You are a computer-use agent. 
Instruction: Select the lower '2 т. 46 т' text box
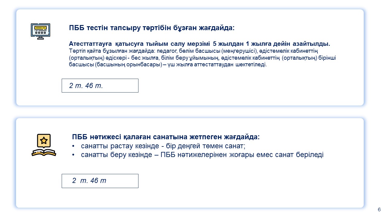coord(100,181)
